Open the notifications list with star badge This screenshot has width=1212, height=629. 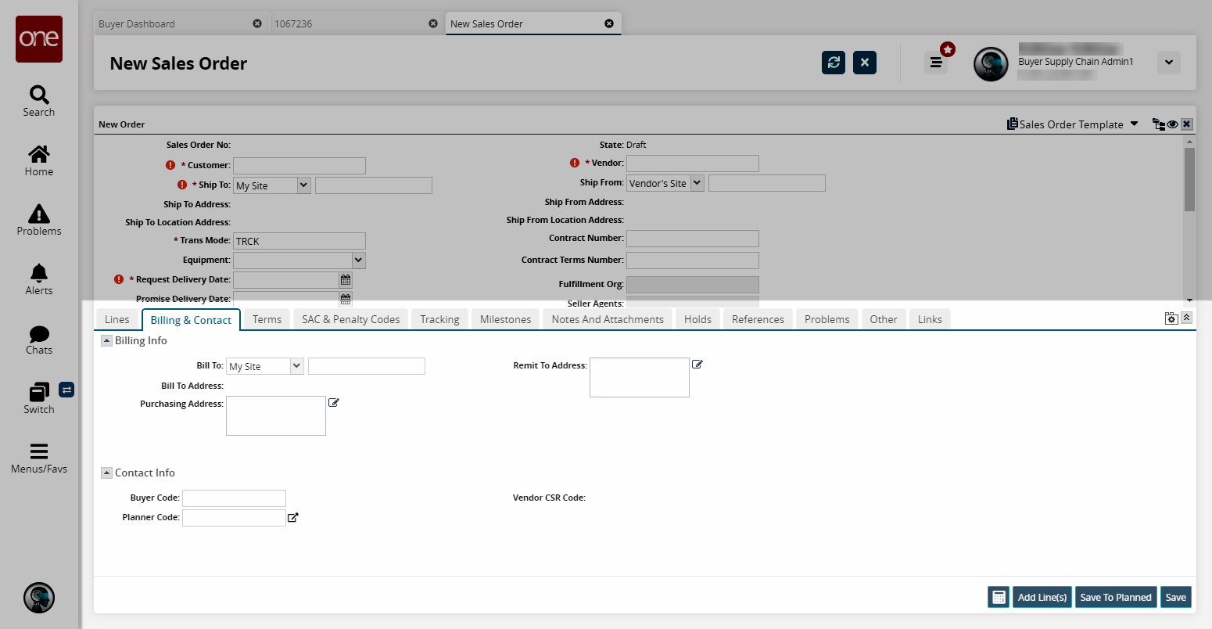click(936, 63)
